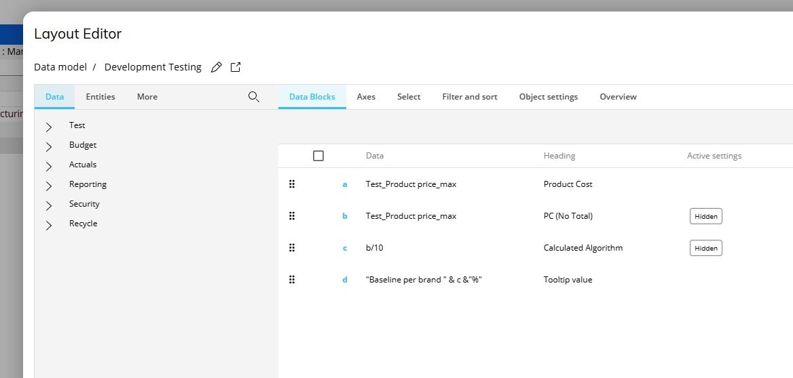The image size is (793, 378).
Task: Click the Hidden badge on Calculated Algorithm row
Action: pyautogui.click(x=706, y=248)
